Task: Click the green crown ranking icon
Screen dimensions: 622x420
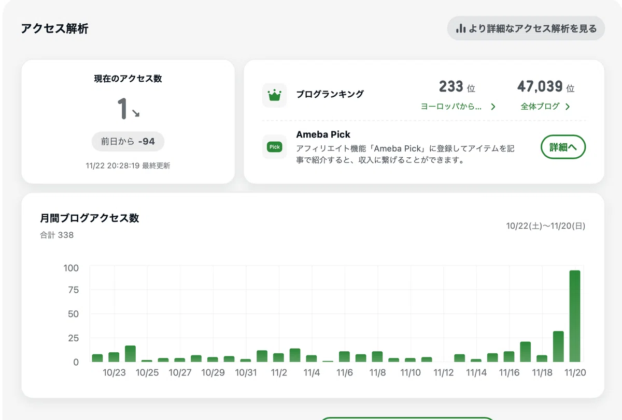Action: click(274, 95)
